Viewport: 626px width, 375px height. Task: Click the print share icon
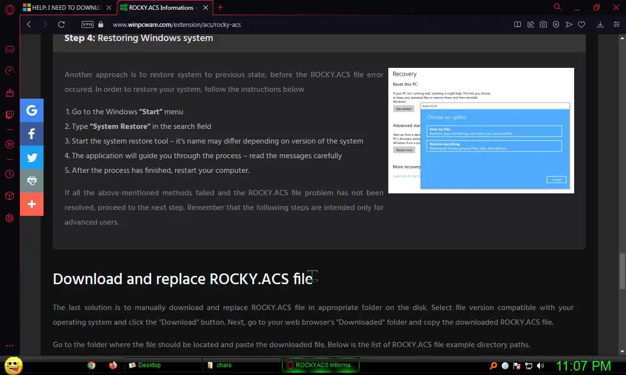tap(32, 181)
